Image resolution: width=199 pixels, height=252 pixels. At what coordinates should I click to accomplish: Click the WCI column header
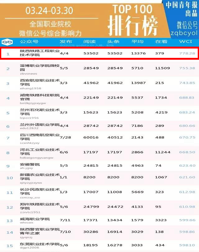point(185,42)
